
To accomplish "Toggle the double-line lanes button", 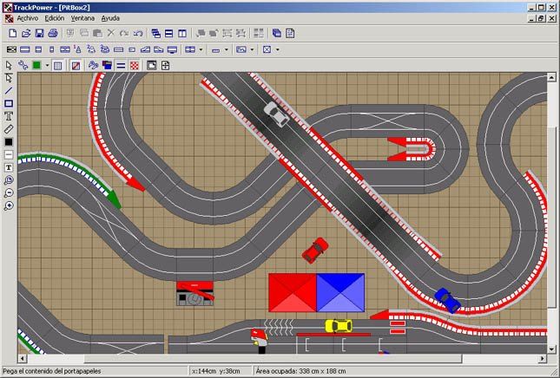I will pyautogui.click(x=121, y=65).
